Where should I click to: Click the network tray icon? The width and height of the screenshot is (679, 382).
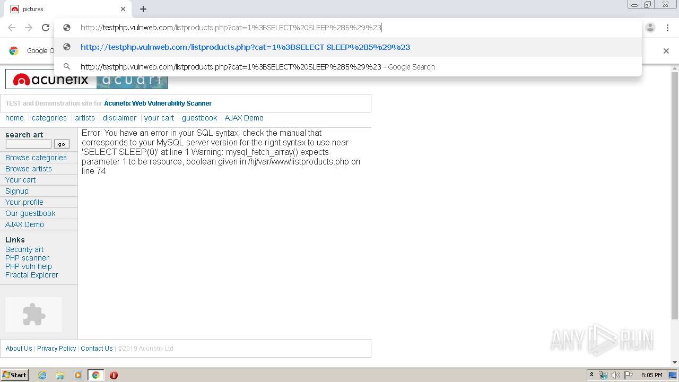(603, 375)
